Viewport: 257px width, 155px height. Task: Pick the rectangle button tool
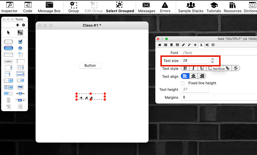coord(8,55)
